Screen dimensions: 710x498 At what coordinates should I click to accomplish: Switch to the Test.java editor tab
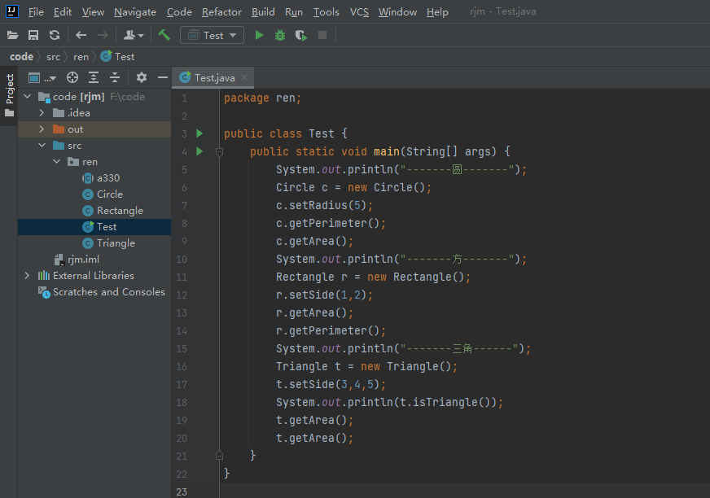click(214, 77)
